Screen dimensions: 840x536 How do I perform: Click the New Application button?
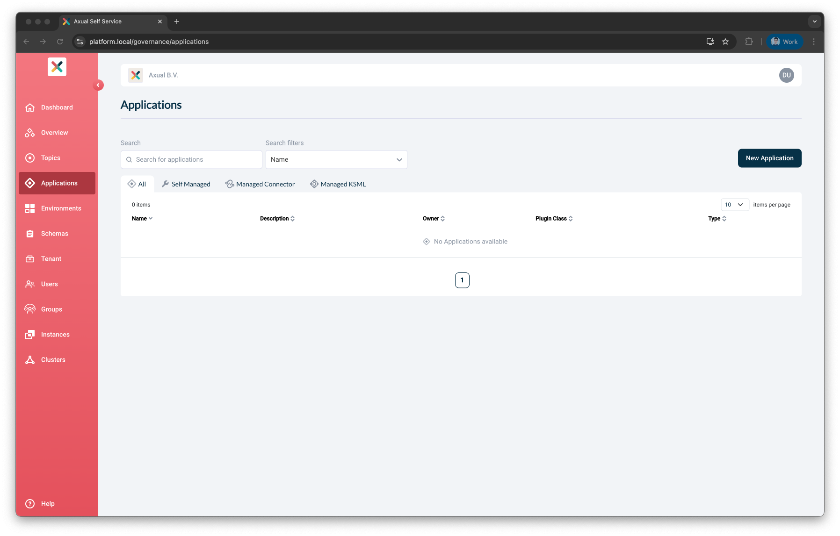pos(769,158)
